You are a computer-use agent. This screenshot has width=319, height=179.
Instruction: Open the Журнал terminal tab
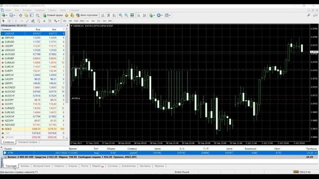click(159, 166)
